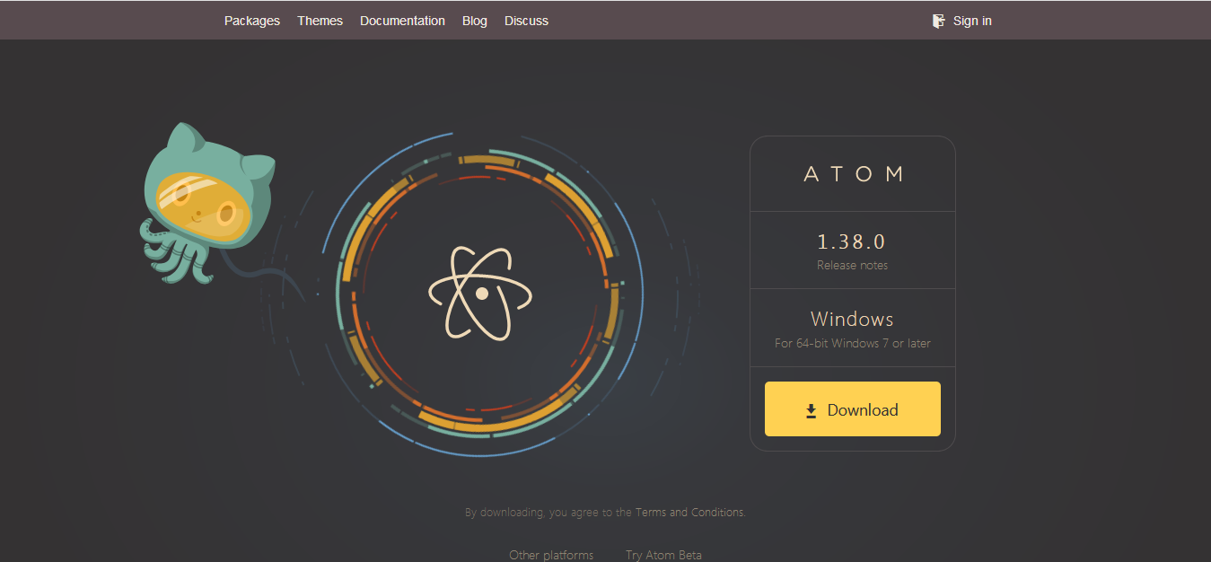Click the mascot's yellow helmet visor
The height and width of the screenshot is (562, 1211).
tap(201, 204)
